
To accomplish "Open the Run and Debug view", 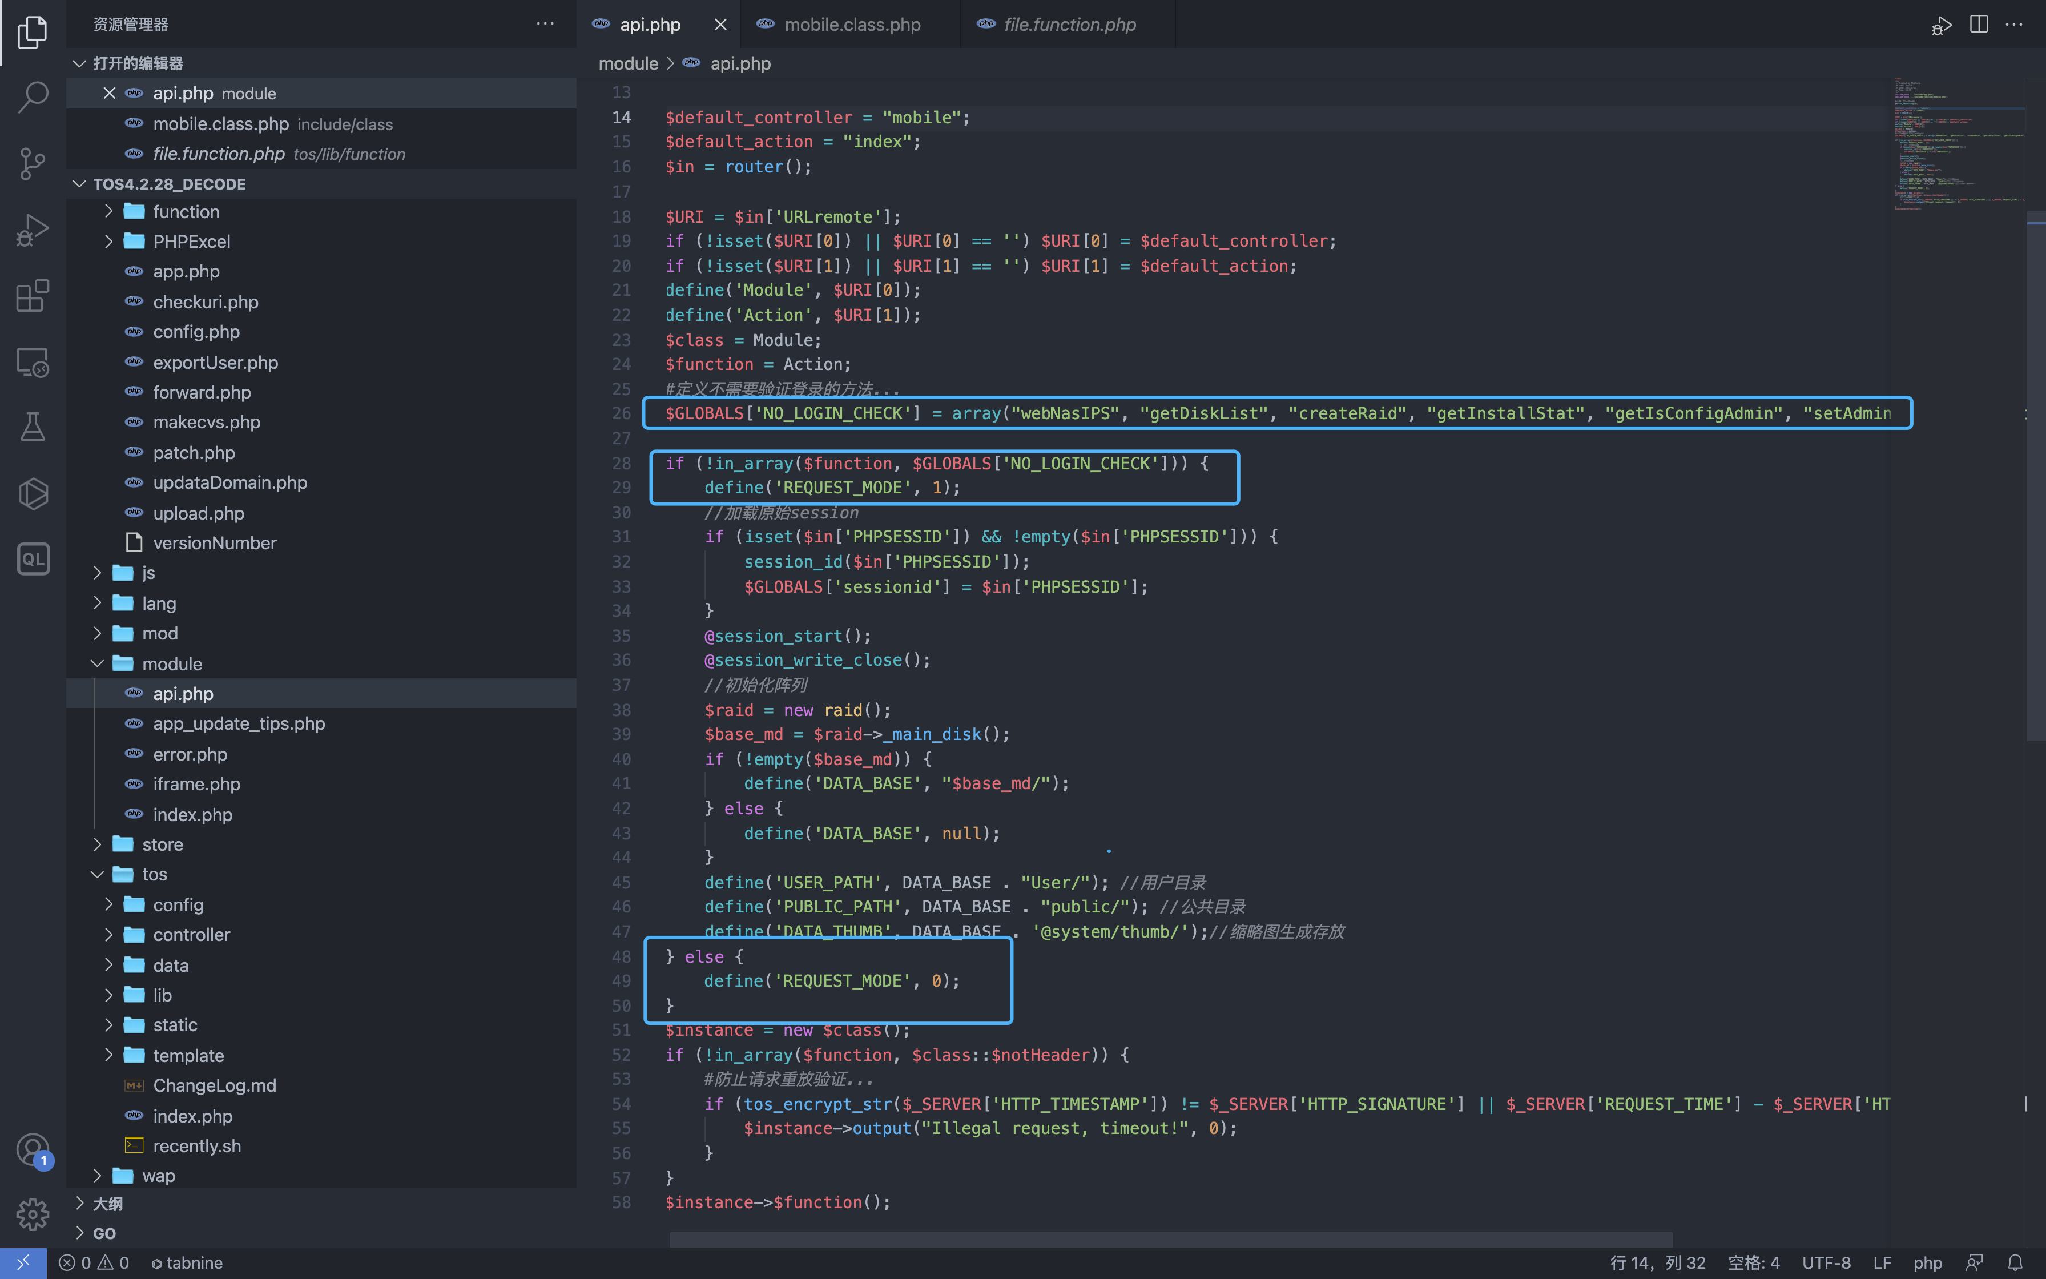I will click(32, 230).
